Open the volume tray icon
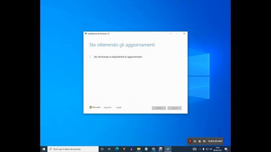Screen dimensions: 271x152 211,149
